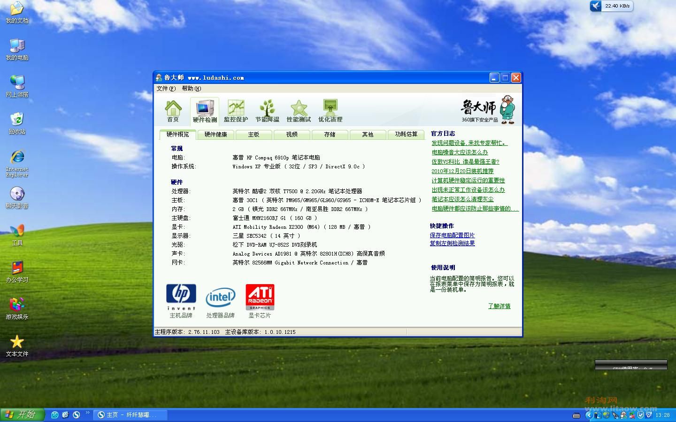Open 我的电脑 desktop icon

[17, 50]
